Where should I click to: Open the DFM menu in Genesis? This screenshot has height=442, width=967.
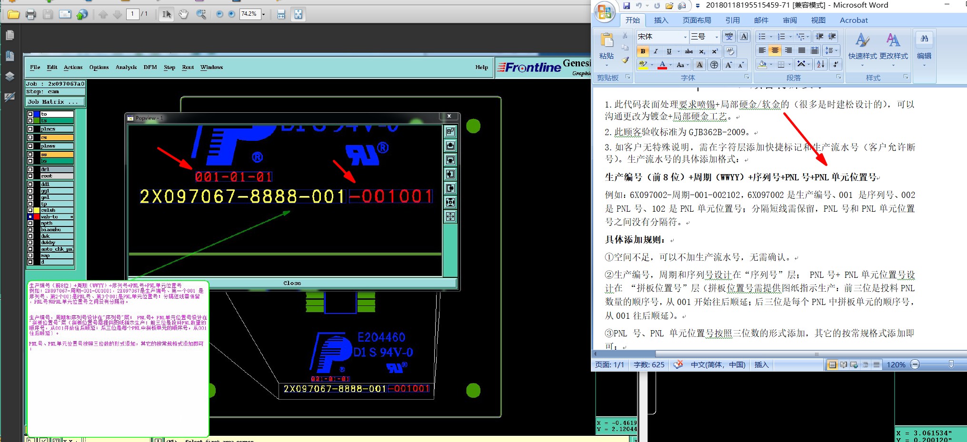[150, 68]
